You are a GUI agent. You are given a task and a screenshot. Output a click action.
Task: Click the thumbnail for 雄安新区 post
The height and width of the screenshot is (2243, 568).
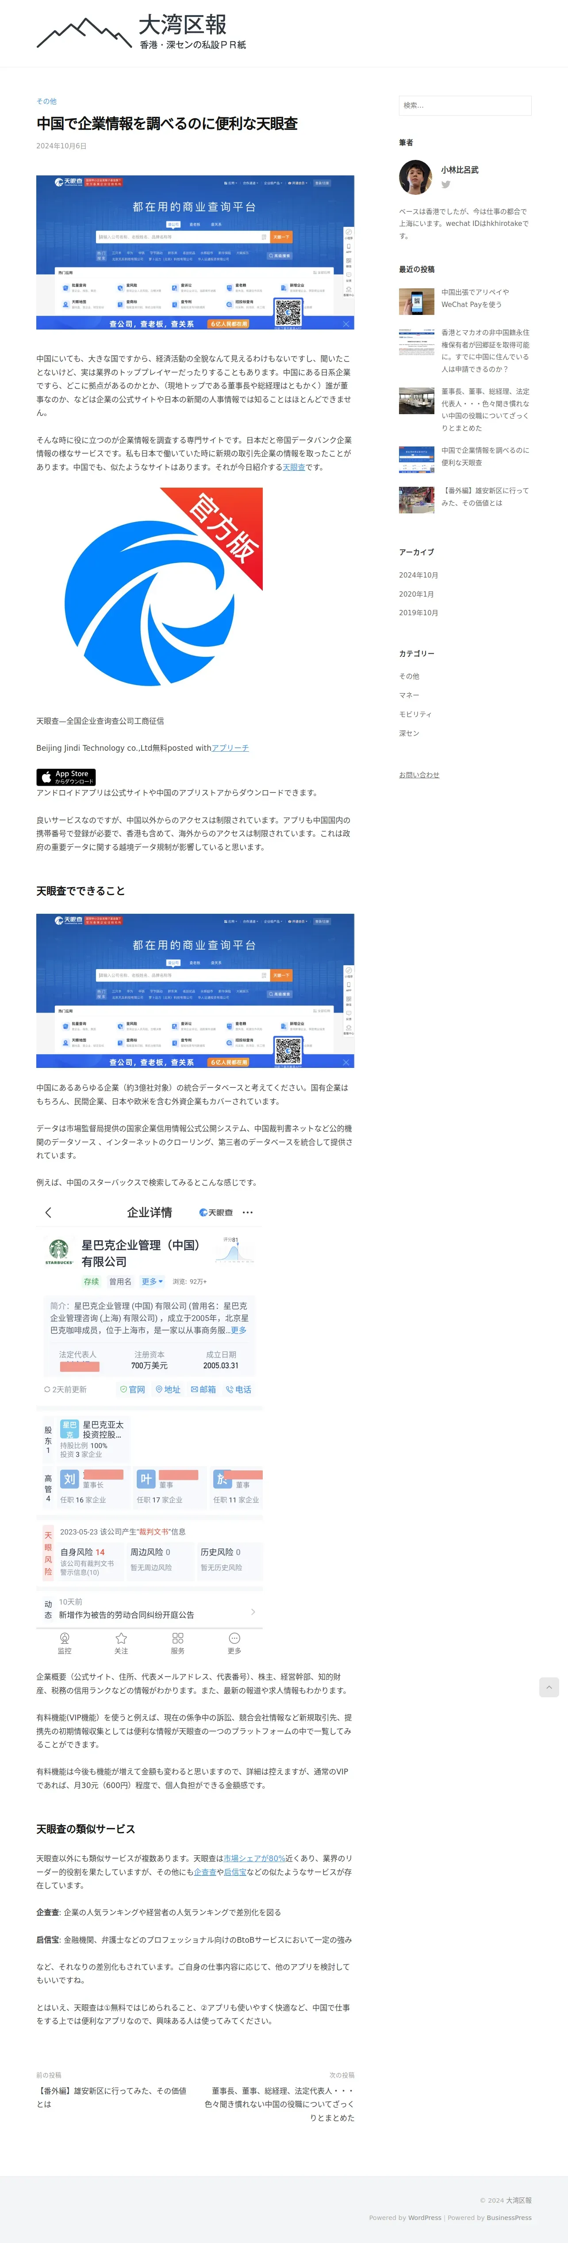[417, 500]
